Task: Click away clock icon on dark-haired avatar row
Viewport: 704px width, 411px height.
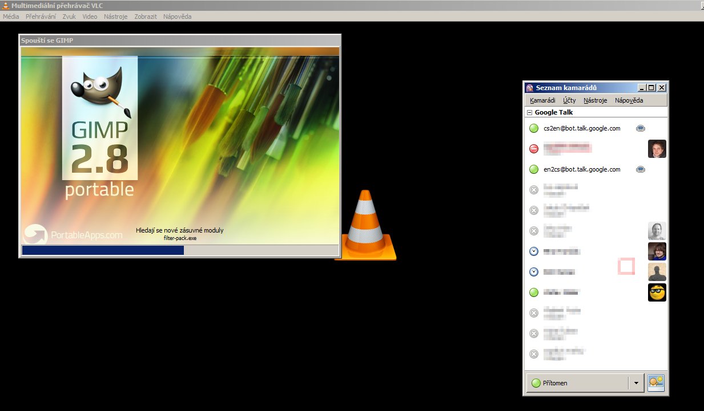Action: point(534,251)
